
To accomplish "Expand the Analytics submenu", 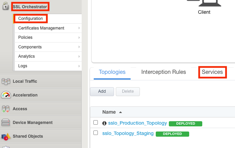I will 79,56.
